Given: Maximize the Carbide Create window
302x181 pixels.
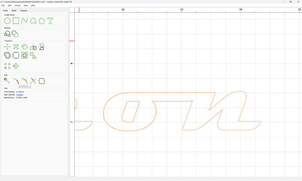Looking at the screenshot, I should pyautogui.click(x=291, y=2).
